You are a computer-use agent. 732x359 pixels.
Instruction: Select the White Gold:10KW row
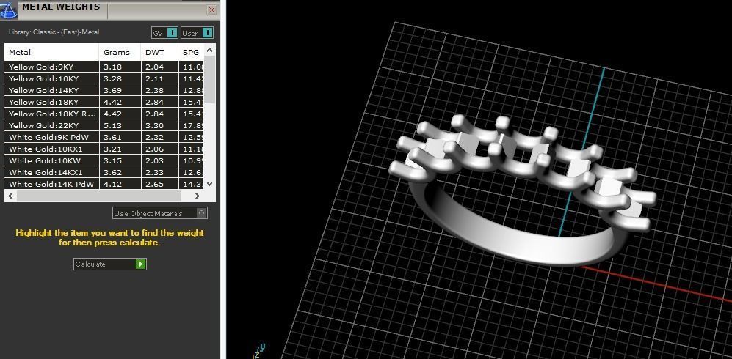click(x=104, y=160)
